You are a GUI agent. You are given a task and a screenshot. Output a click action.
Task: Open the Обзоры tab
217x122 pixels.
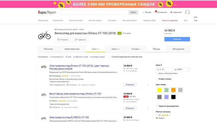[x=156, y=49]
